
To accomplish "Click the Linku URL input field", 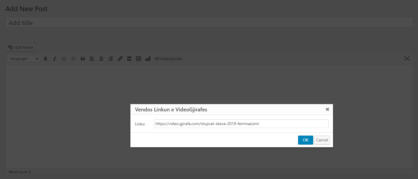I will pyautogui.click(x=241, y=124).
